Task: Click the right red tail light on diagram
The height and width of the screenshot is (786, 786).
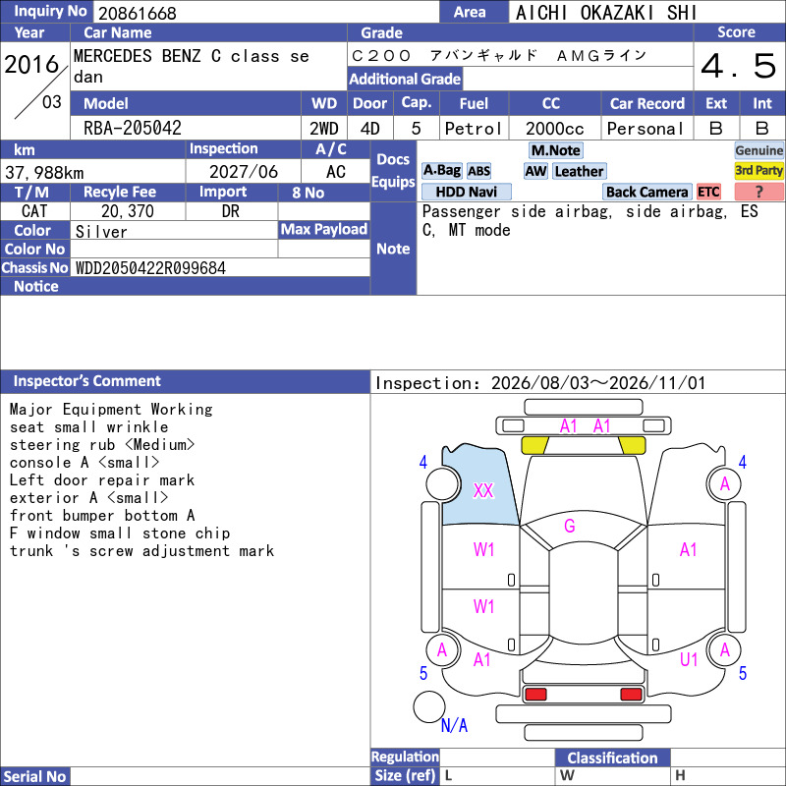Action: pyautogui.click(x=631, y=695)
